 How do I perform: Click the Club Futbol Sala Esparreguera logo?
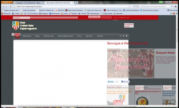coord(24,26)
